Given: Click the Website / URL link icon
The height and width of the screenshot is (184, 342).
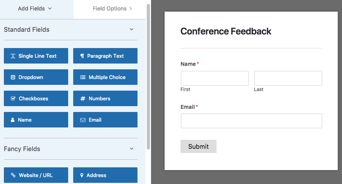Looking at the screenshot, I should (13, 175).
